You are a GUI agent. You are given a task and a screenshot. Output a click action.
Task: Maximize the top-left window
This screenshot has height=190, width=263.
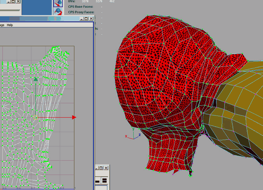point(13,2)
